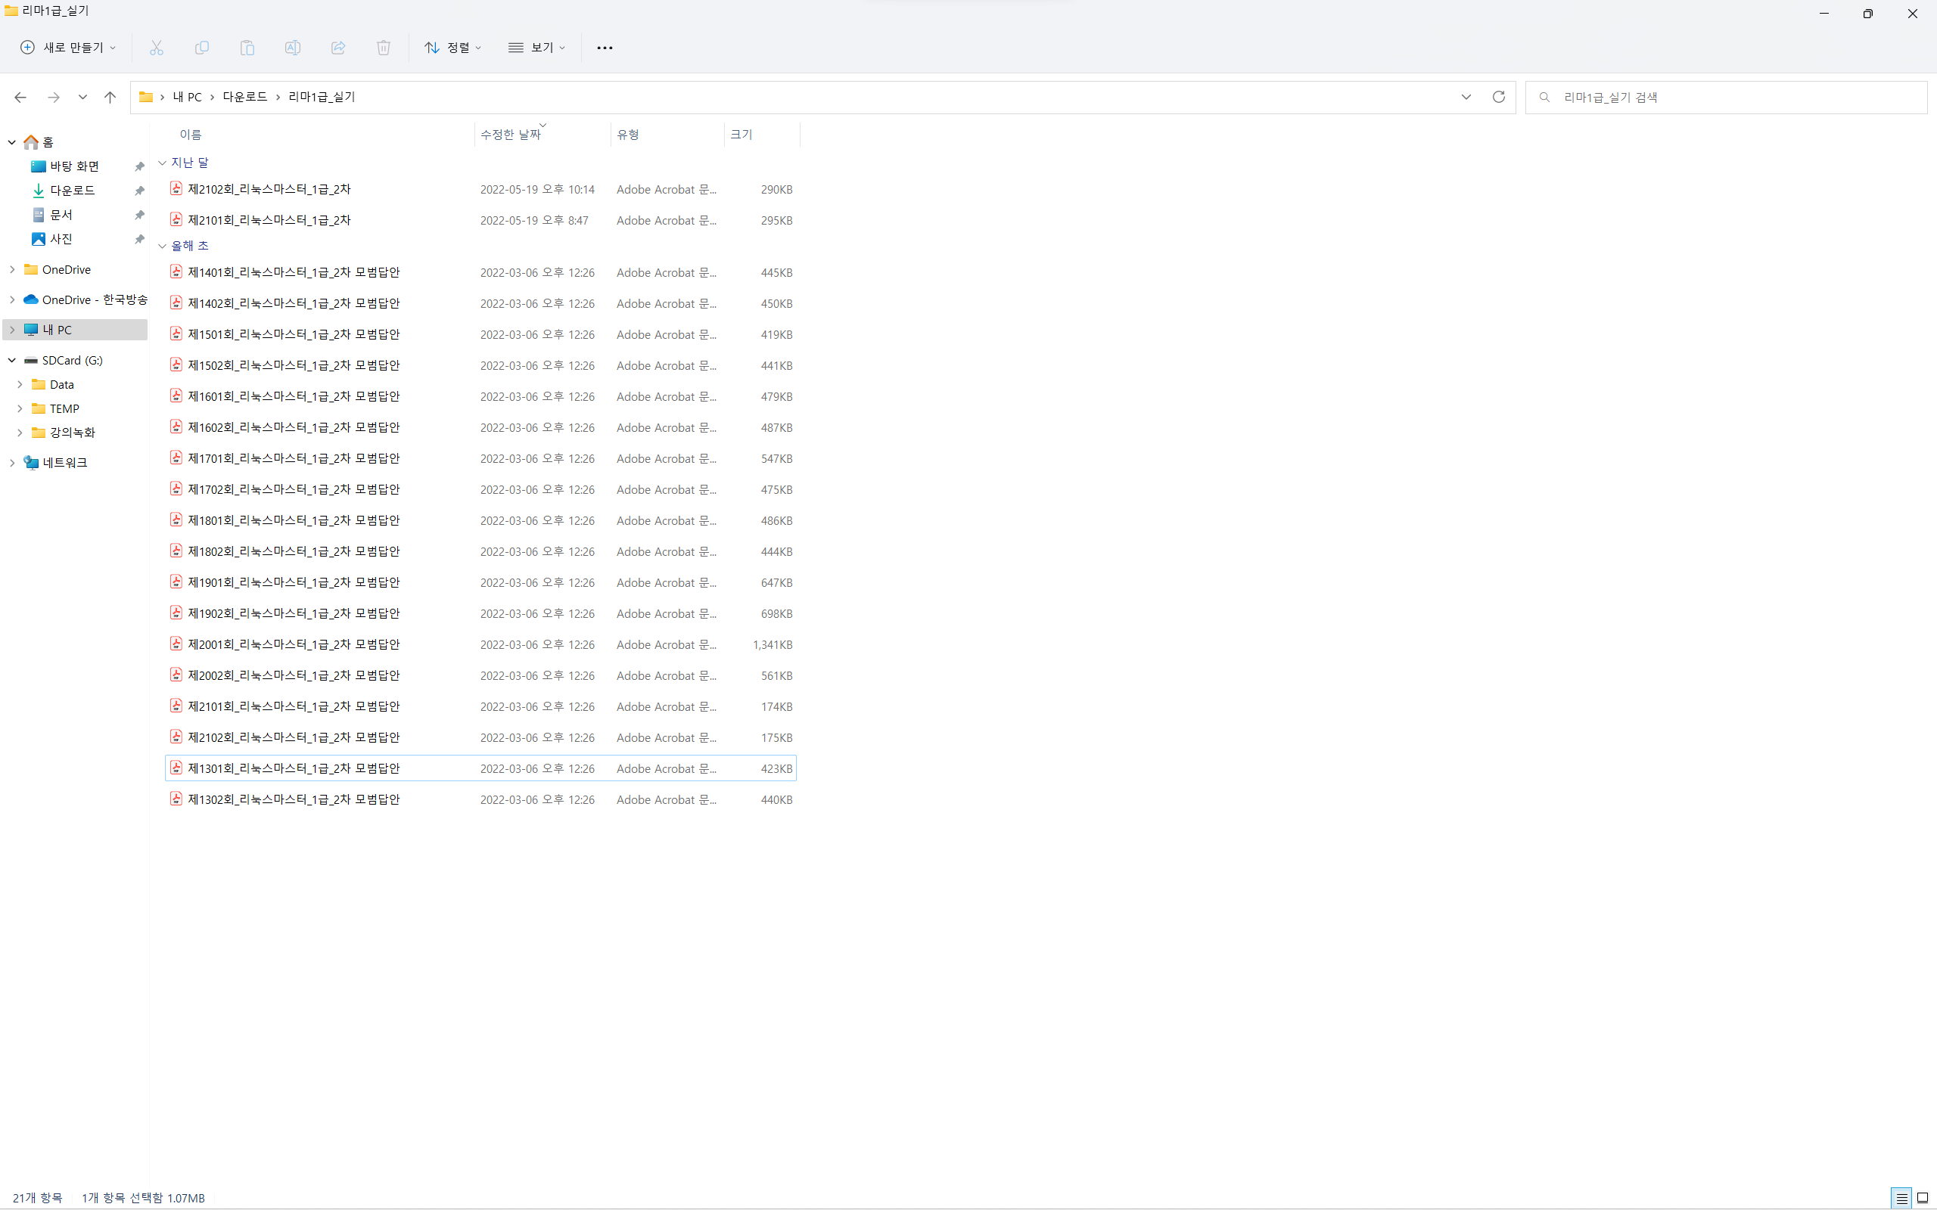Expand the 내 PC tree node
The image size is (1937, 1210).
point(12,330)
